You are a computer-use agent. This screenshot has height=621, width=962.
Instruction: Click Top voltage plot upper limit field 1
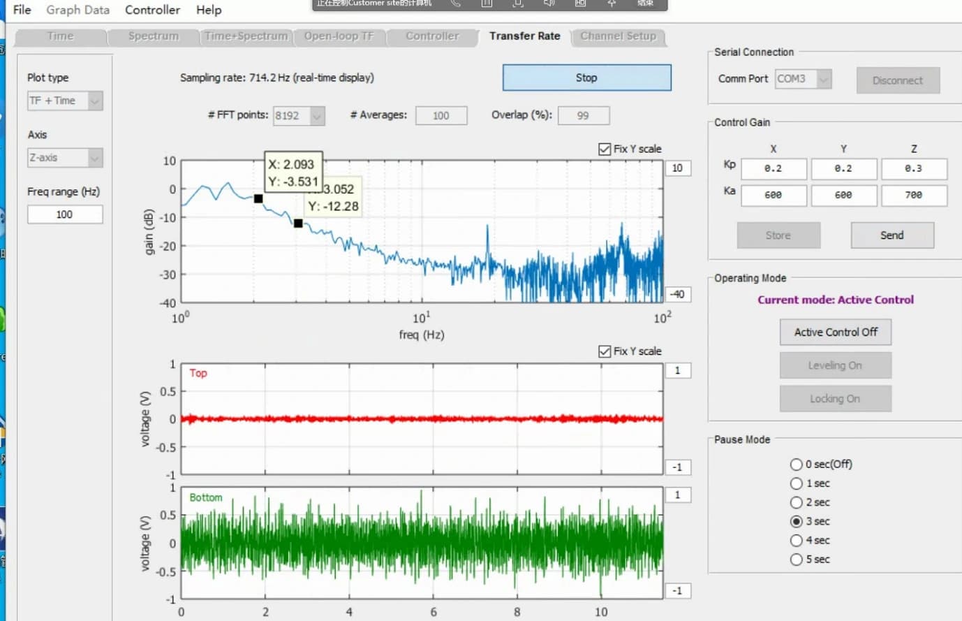[x=677, y=371]
